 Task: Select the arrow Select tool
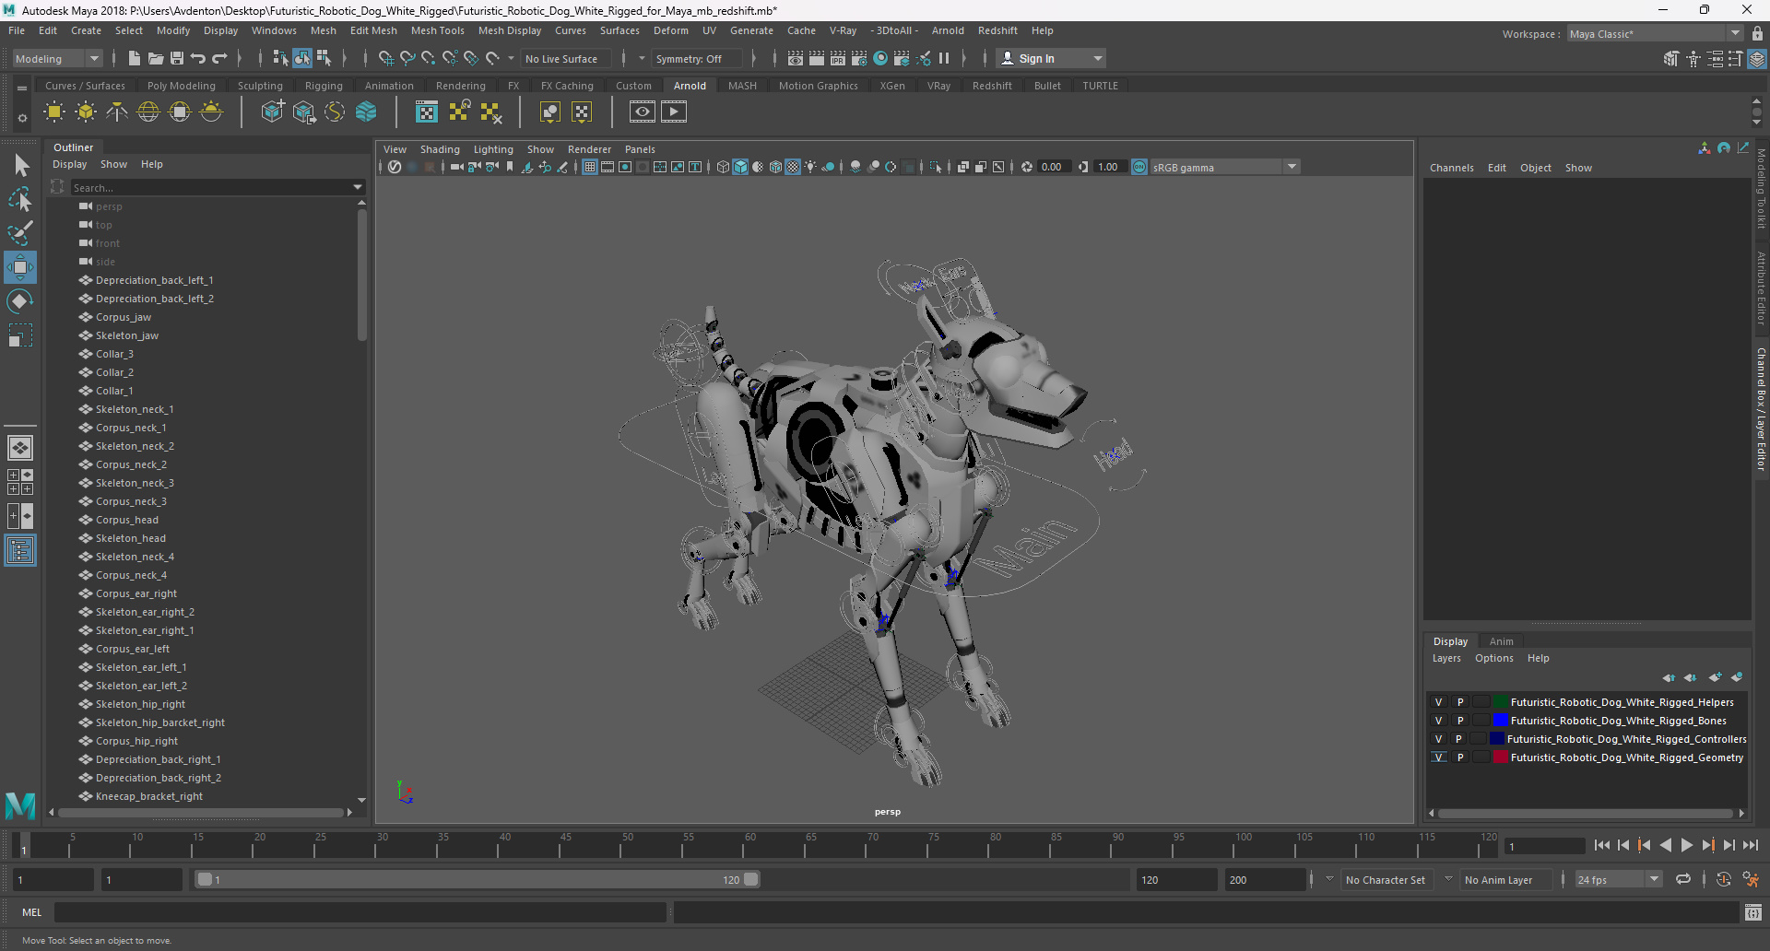pyautogui.click(x=20, y=166)
